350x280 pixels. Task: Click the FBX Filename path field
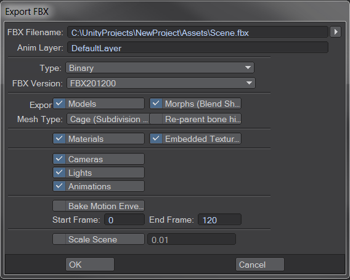[x=198, y=32]
